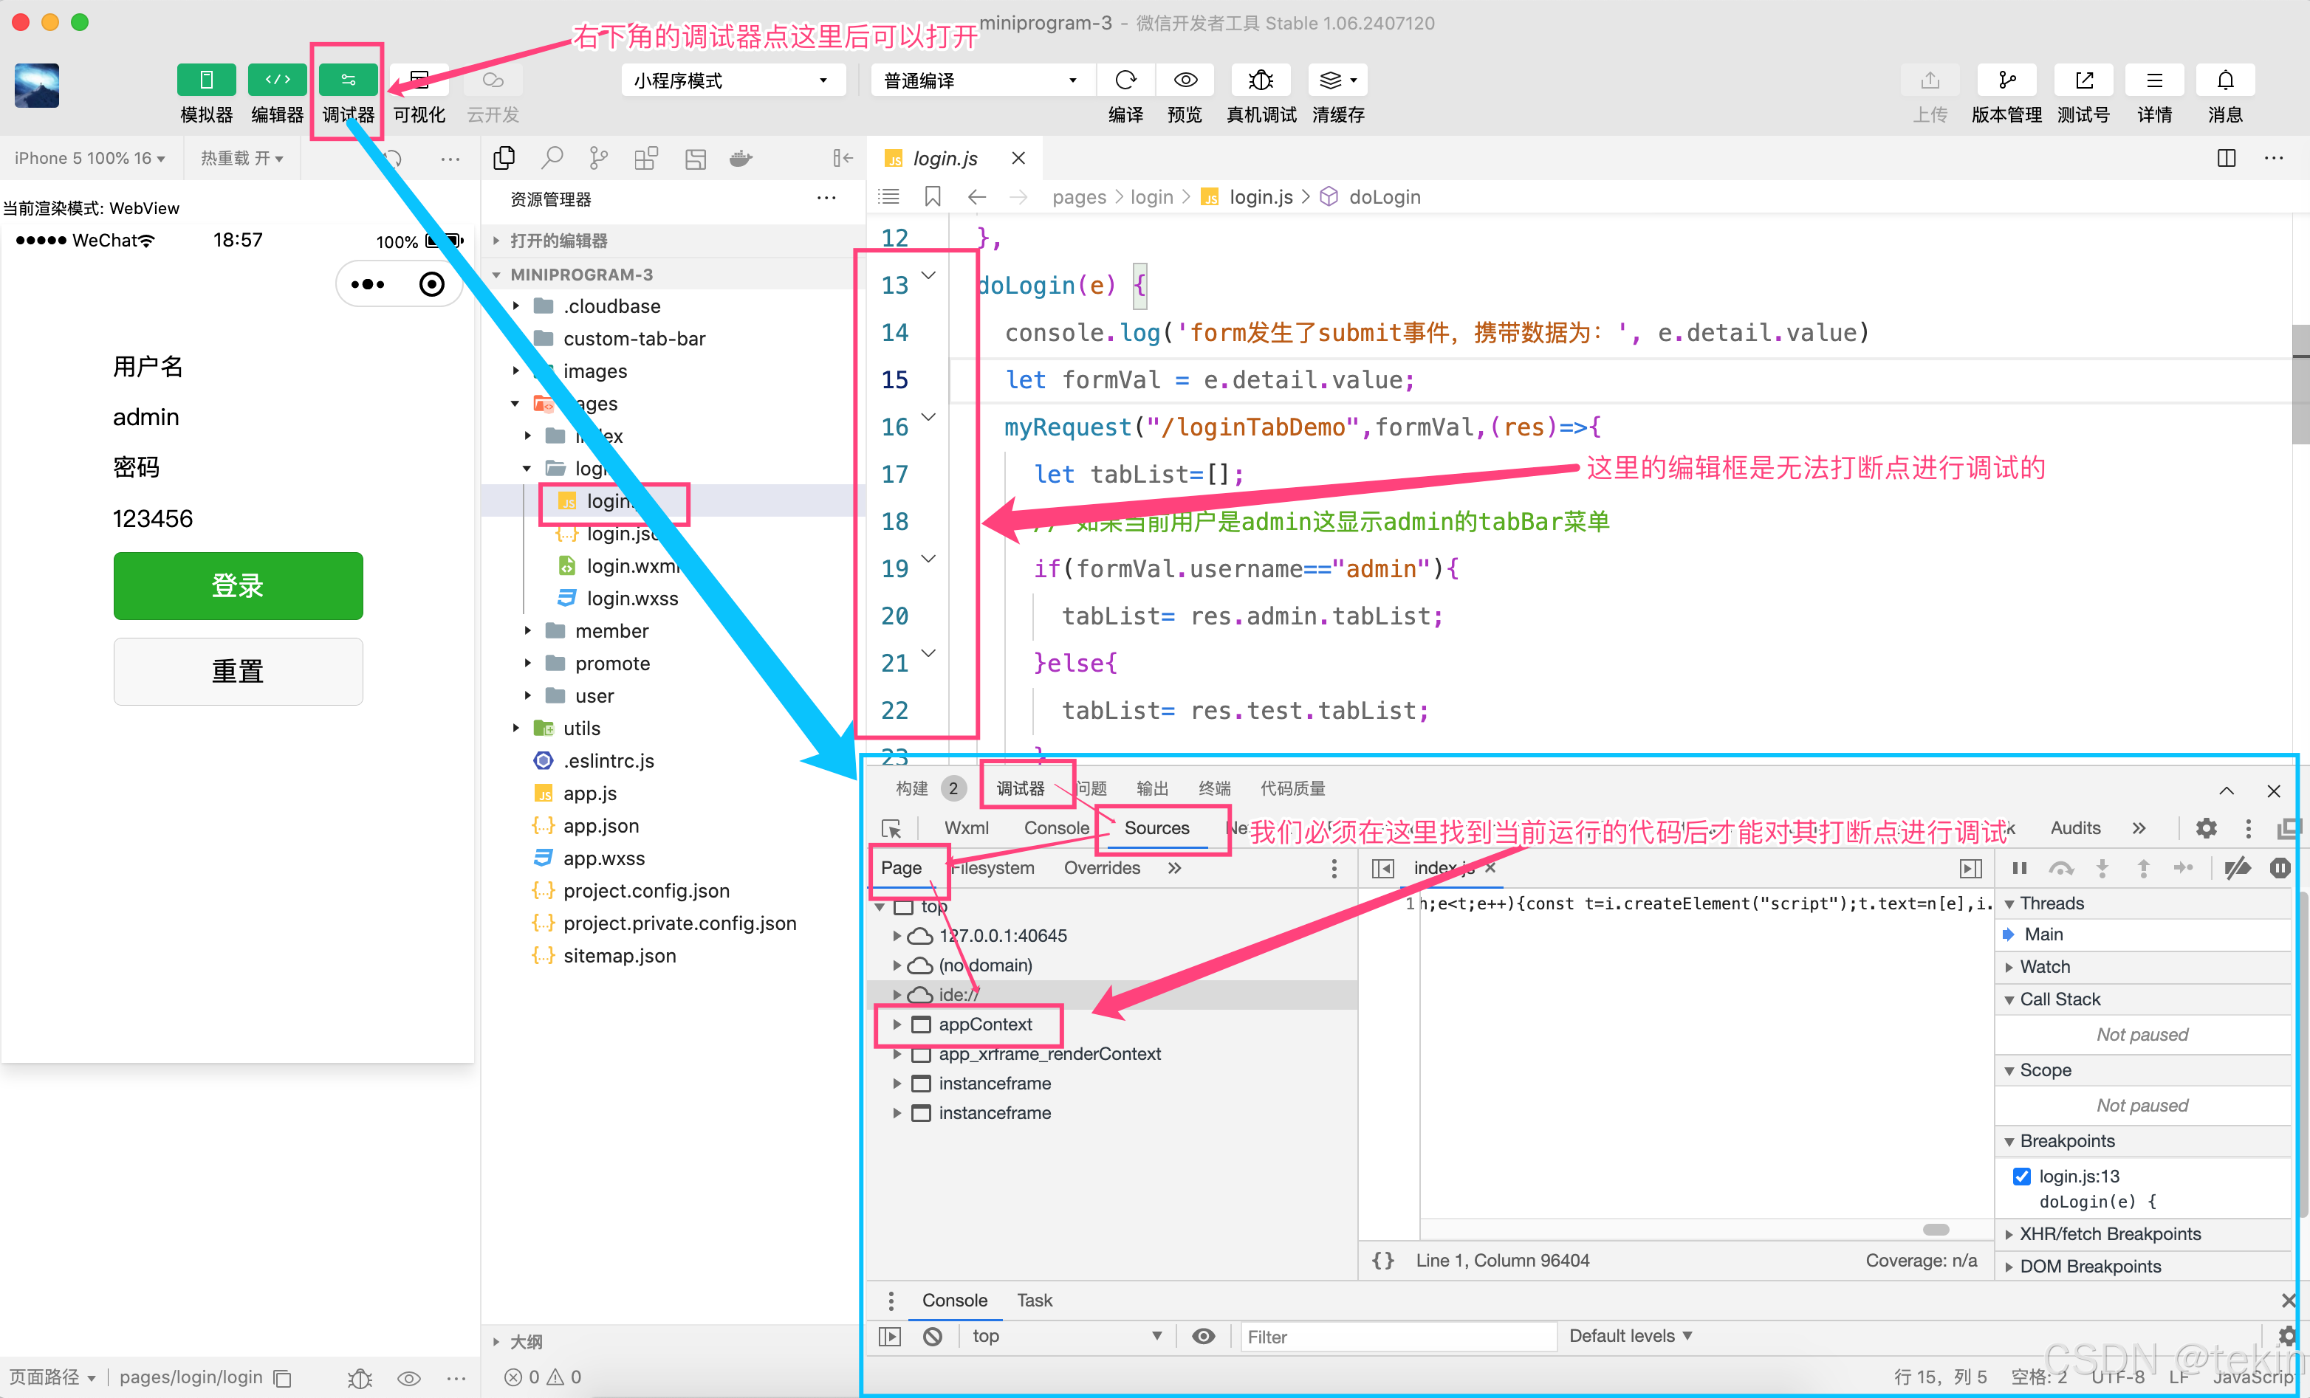2310x1398 pixels.
Task: Click the 重置 reset button
Action: tap(238, 672)
